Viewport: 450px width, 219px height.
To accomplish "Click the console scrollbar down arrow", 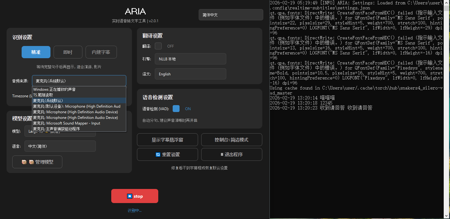I will [x=447, y=215].
